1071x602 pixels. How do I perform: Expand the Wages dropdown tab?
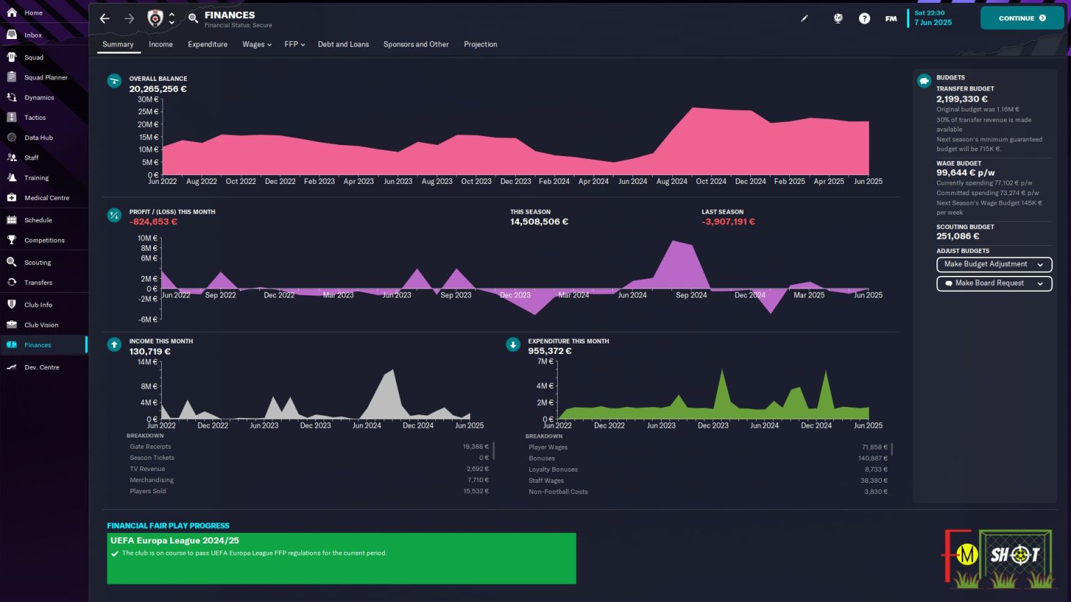pos(257,45)
